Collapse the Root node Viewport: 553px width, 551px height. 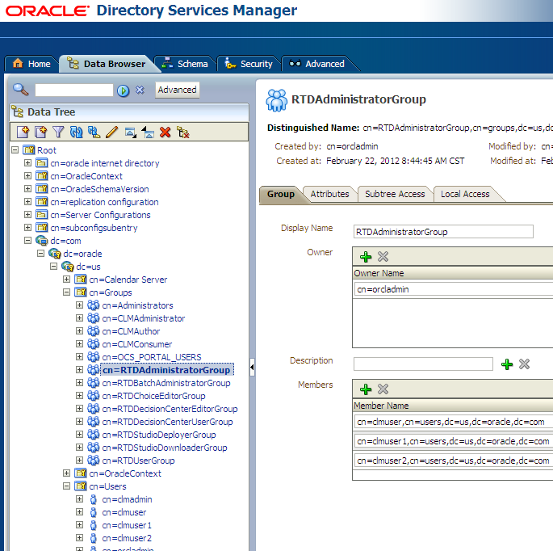pyautogui.click(x=15, y=149)
